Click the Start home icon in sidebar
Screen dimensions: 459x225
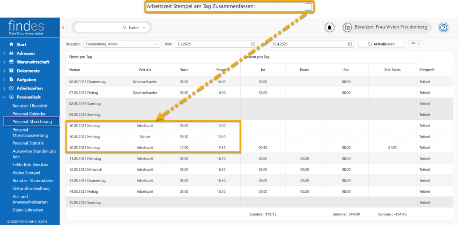click(12, 45)
